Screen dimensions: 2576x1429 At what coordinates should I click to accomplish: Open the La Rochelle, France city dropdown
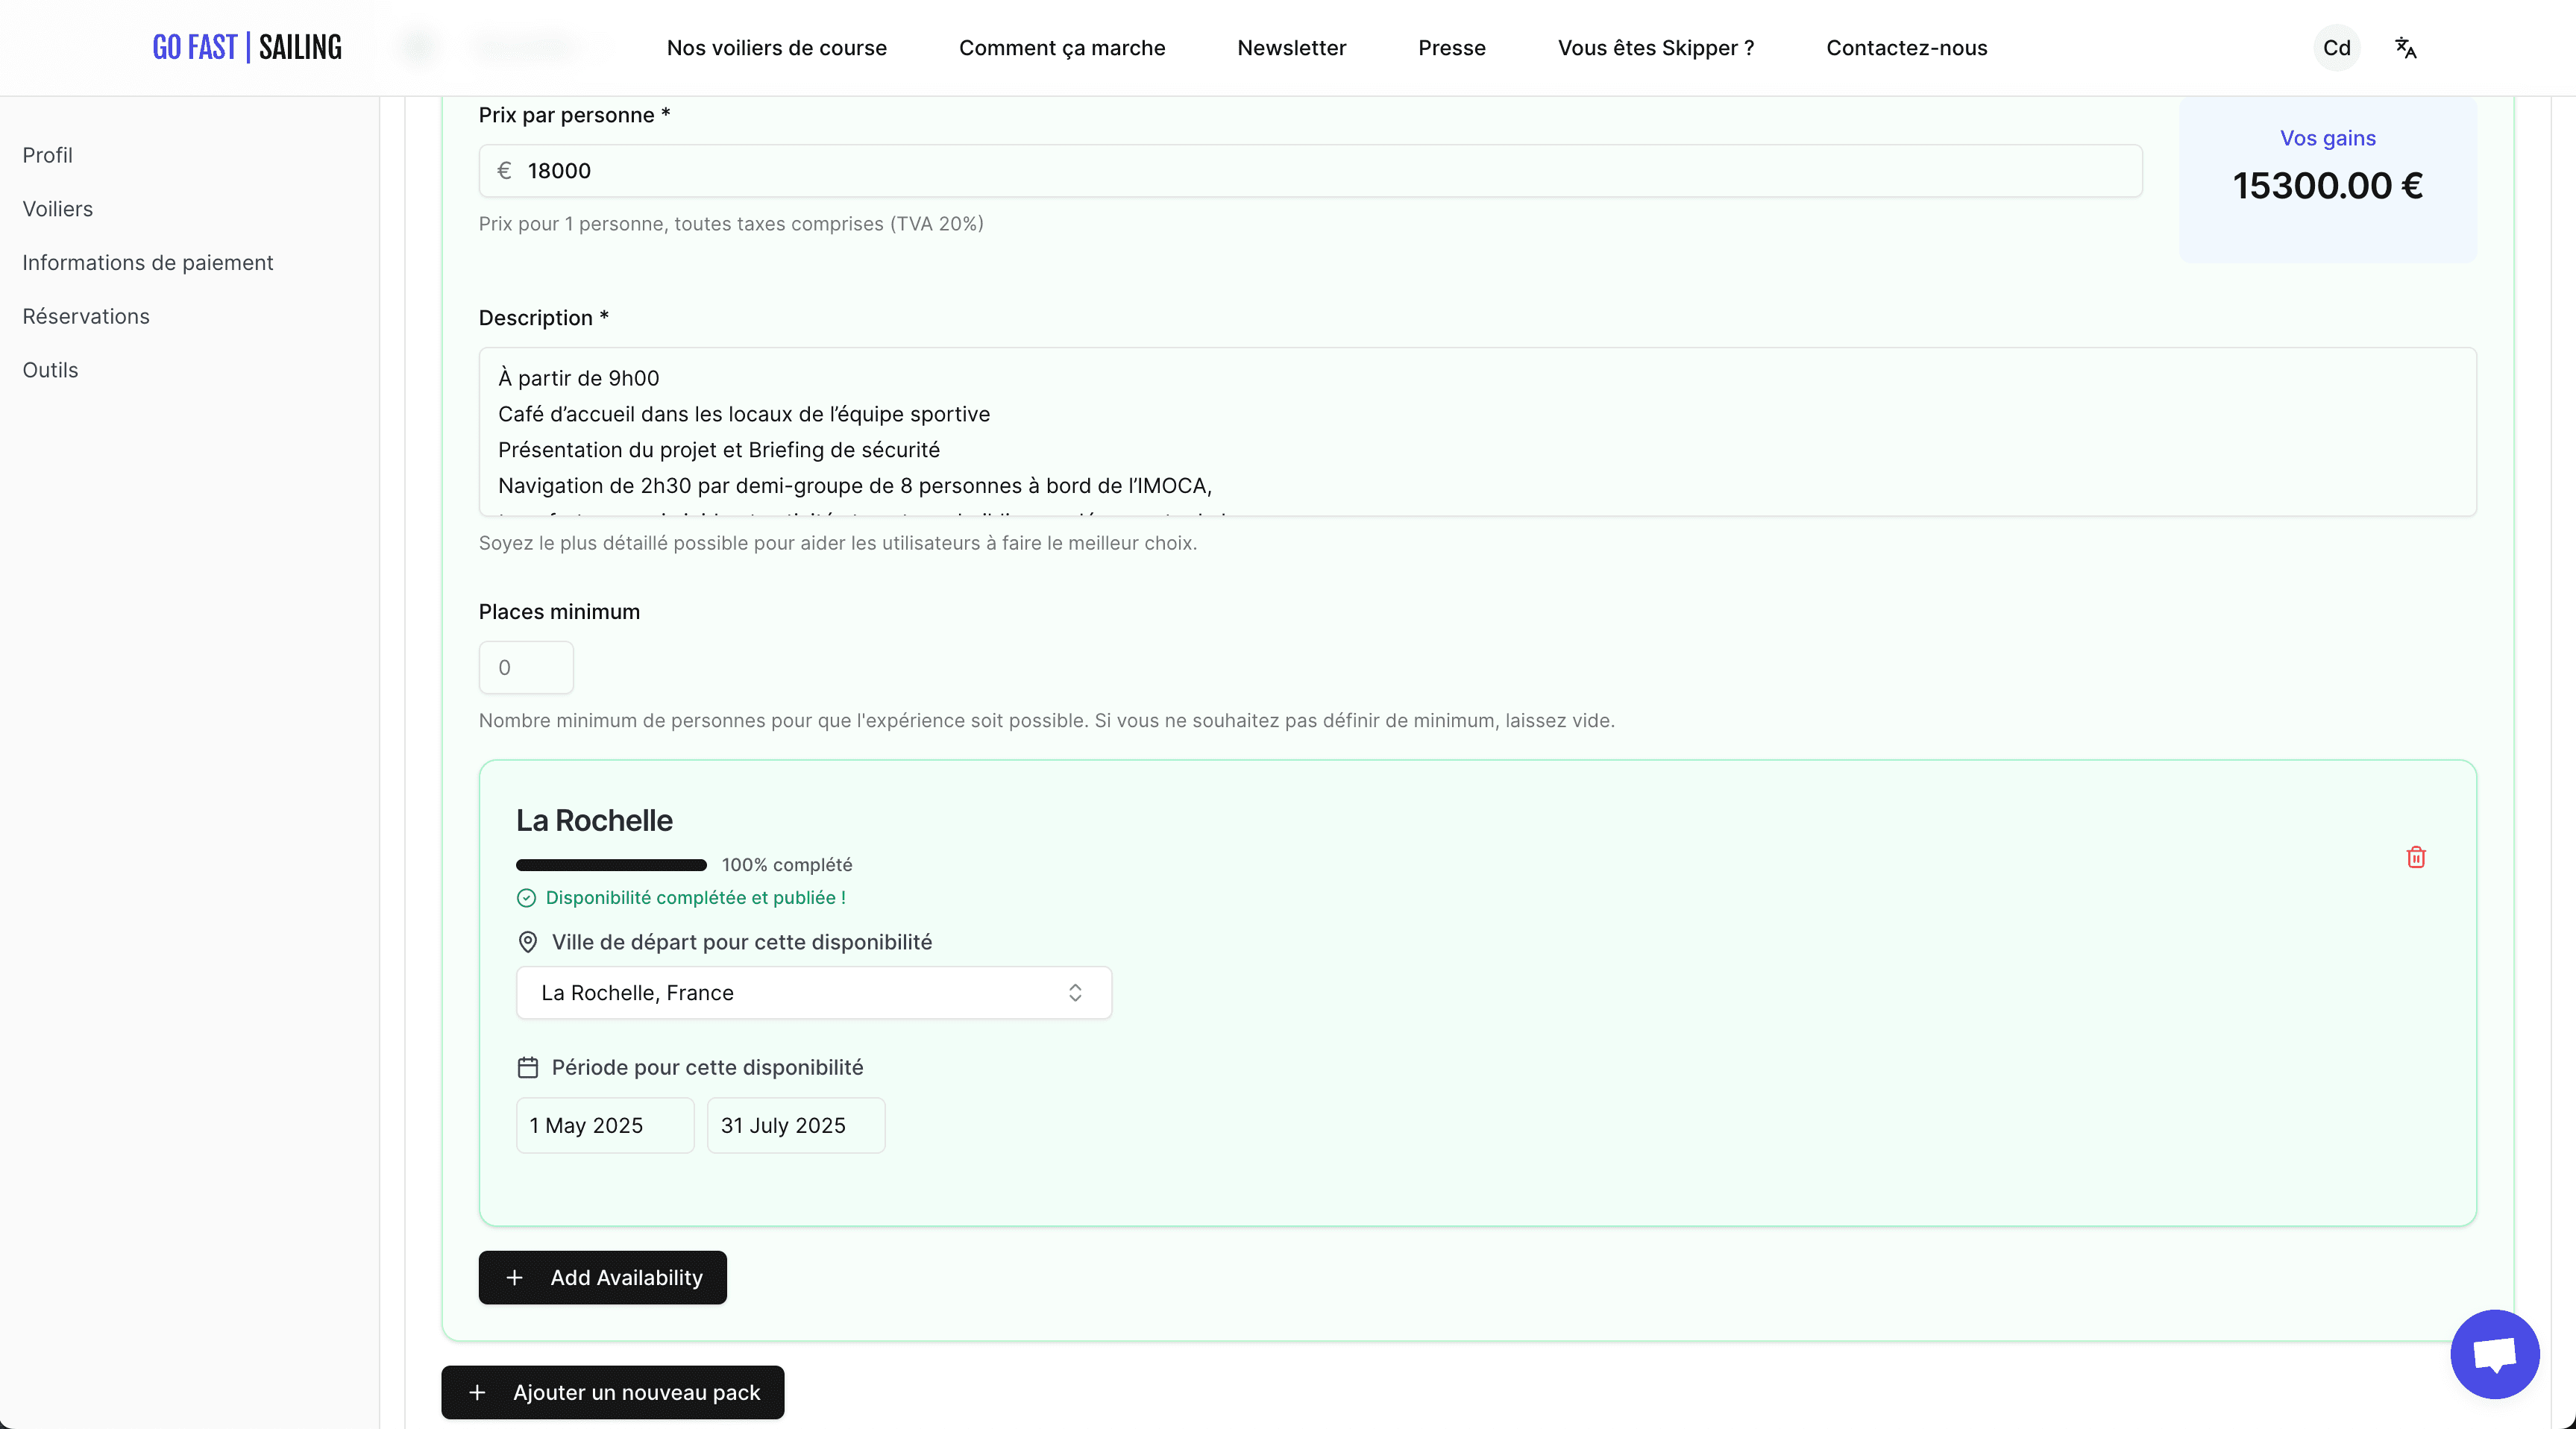(x=813, y=992)
